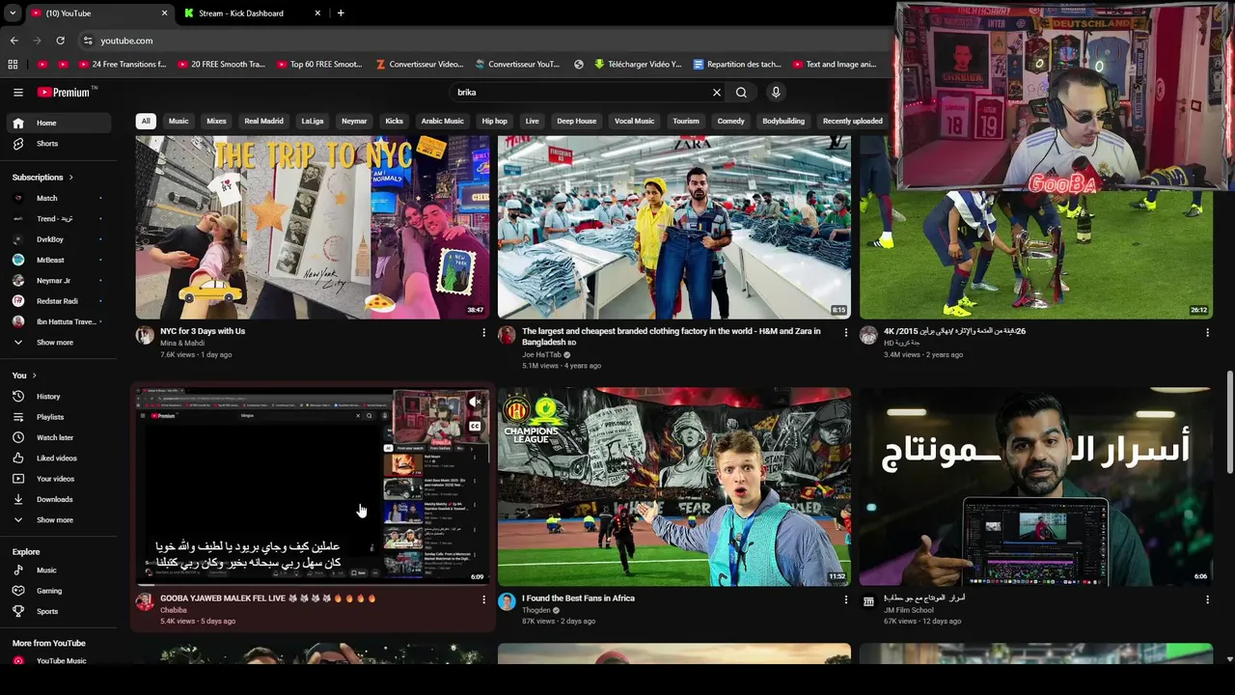1235x695 pixels.
Task: Focus the YouTube search field containing brika
Action: 579,93
